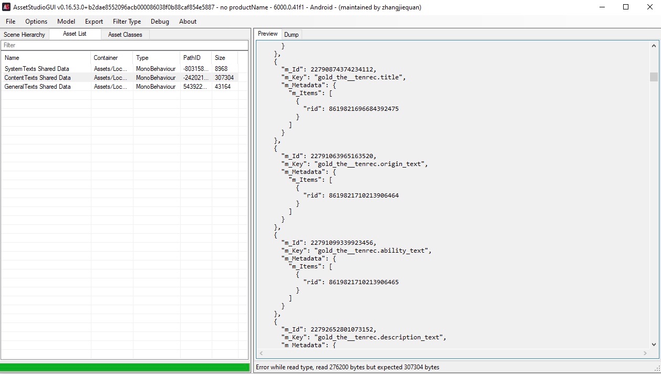Open the About menu
Viewport: 661px width, 374px height.
point(188,22)
